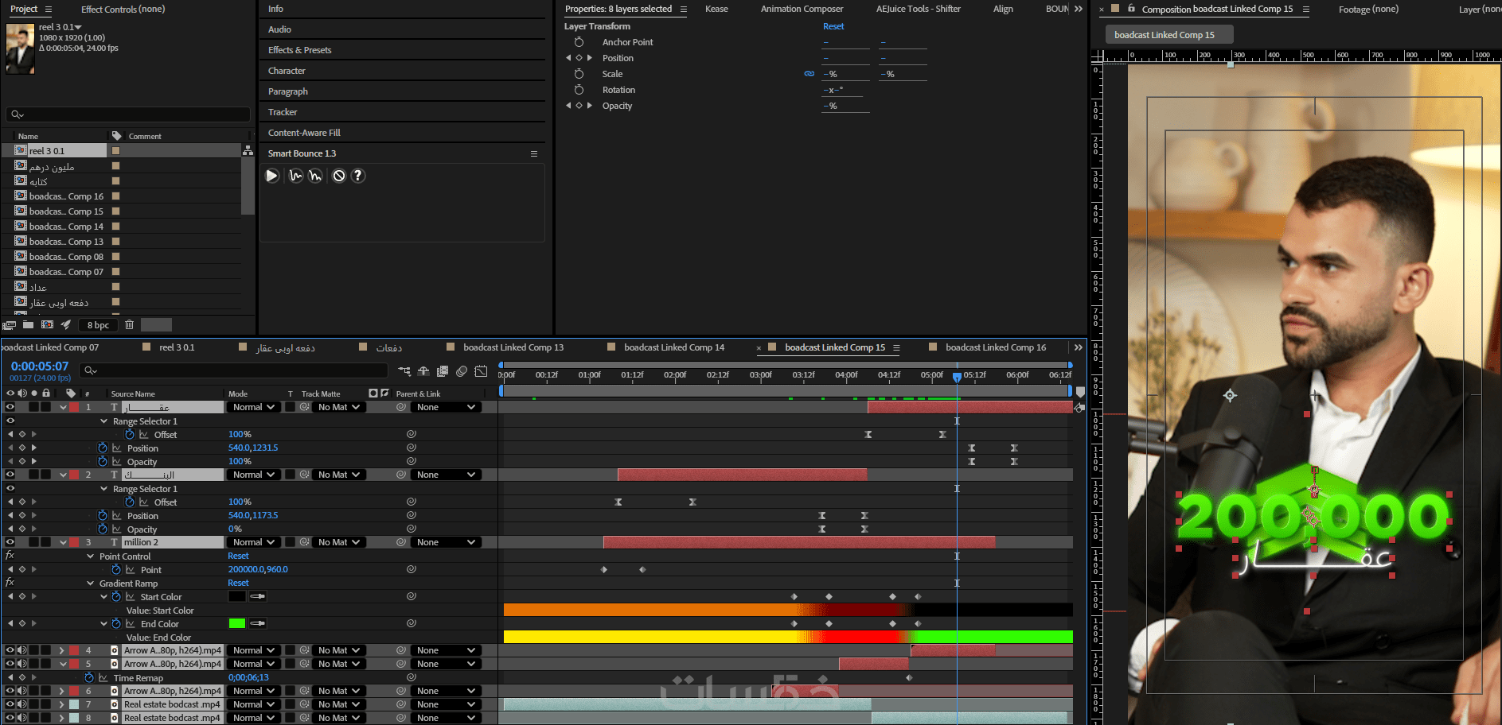Toggle shy layers switch in timeline toolbar
Screen dimensions: 1502x725
coord(423,370)
